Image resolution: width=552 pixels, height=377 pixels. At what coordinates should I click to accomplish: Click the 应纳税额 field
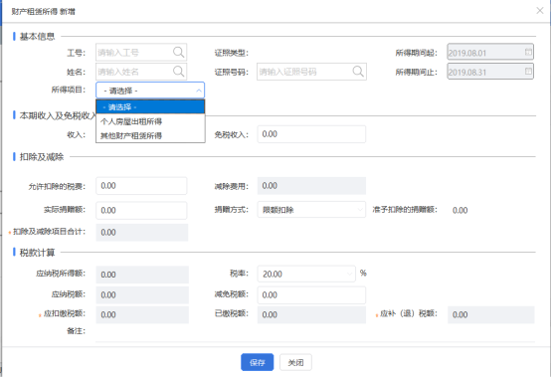[142, 295]
